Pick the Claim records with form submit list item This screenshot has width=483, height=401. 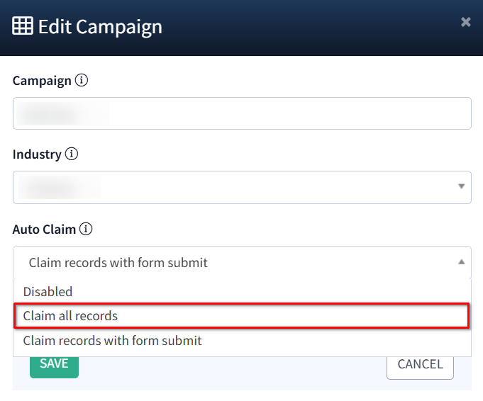click(112, 341)
